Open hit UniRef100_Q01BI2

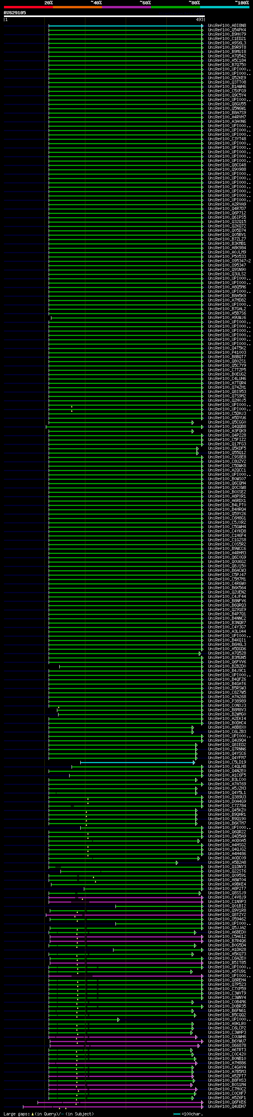click(227, 906)
